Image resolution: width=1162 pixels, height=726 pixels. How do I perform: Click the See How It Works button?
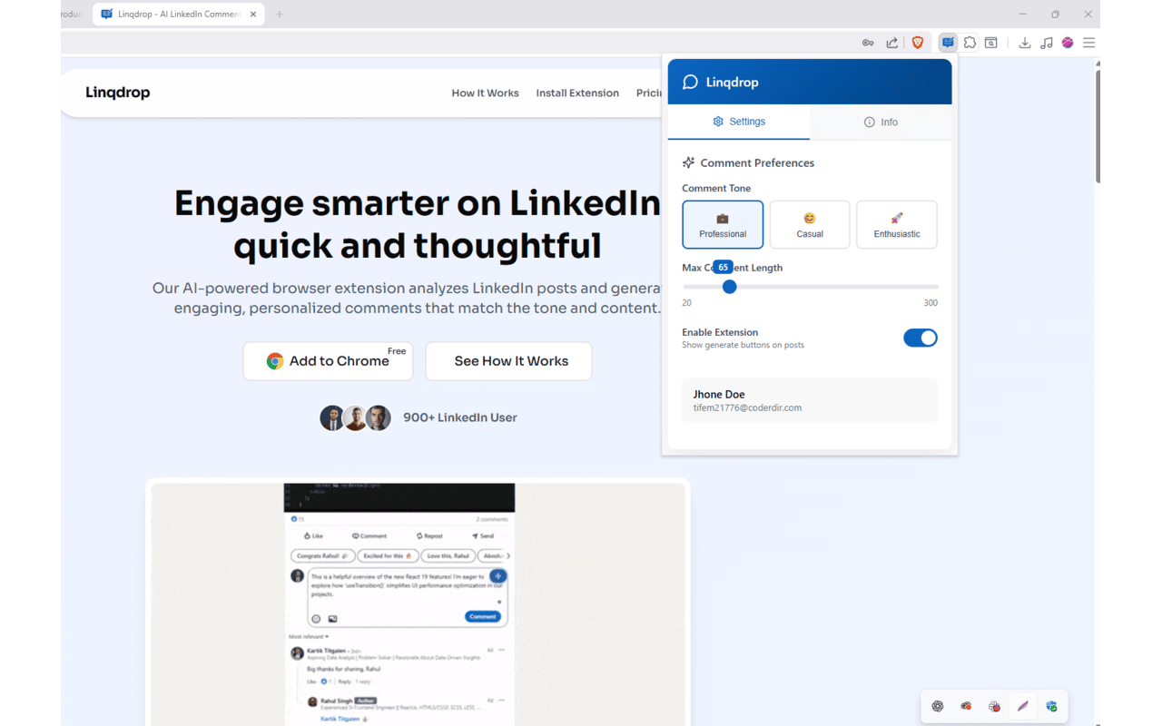pos(508,361)
